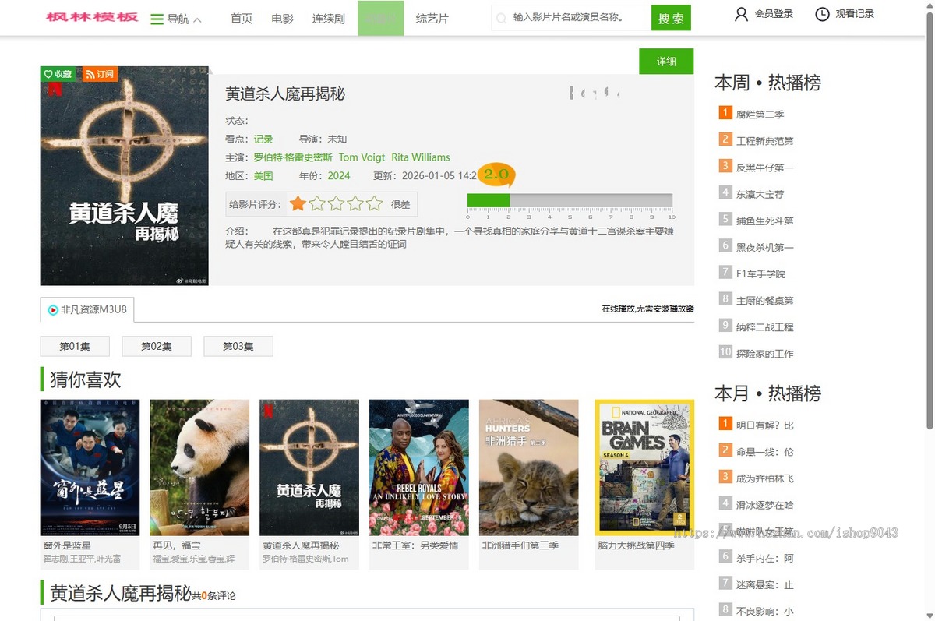The image size is (935, 621).
Task: Click the 美国 region link
Action: (x=263, y=176)
